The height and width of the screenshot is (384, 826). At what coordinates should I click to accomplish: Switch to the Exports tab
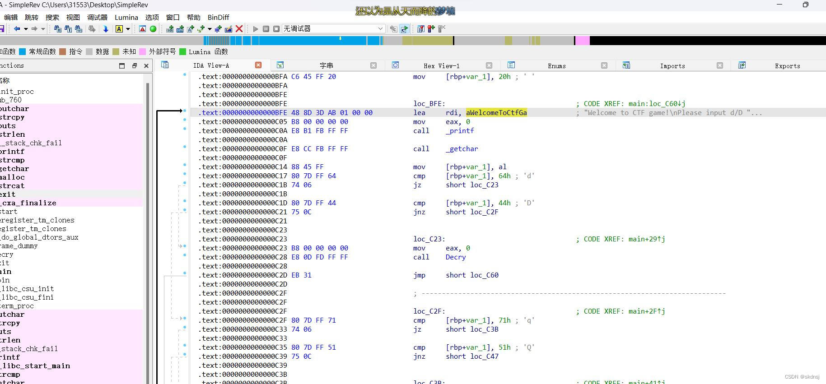[x=788, y=66]
